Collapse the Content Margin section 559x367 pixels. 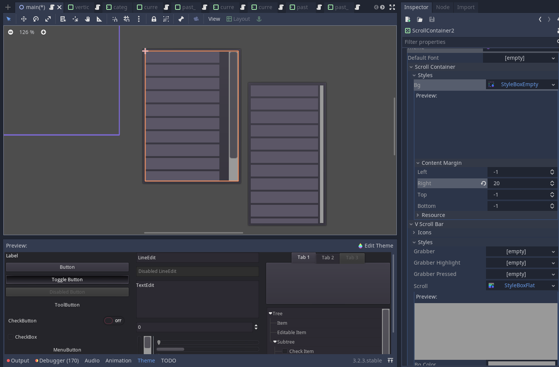click(418, 163)
